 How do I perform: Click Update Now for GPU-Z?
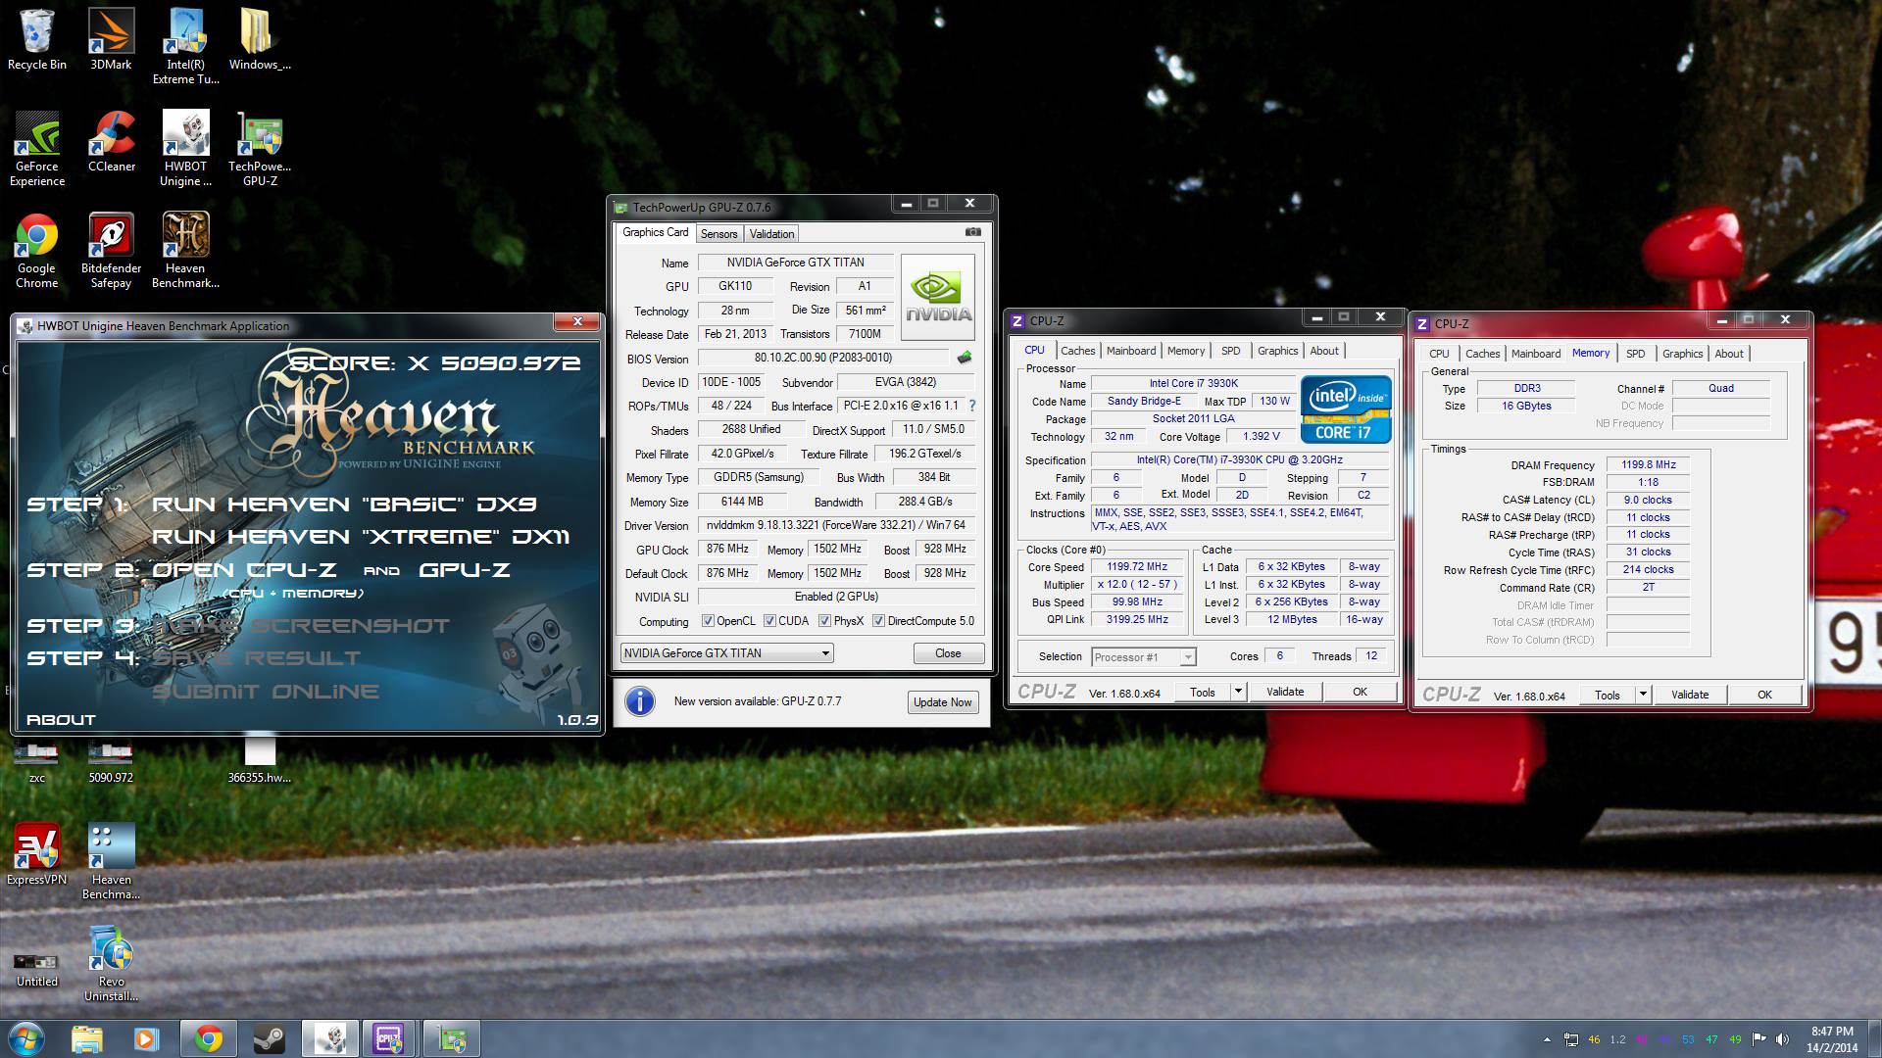942,702
